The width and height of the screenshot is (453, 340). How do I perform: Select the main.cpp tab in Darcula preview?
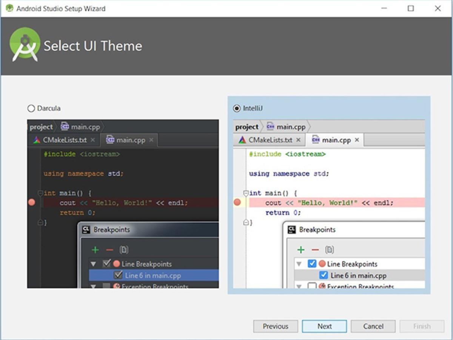130,140
